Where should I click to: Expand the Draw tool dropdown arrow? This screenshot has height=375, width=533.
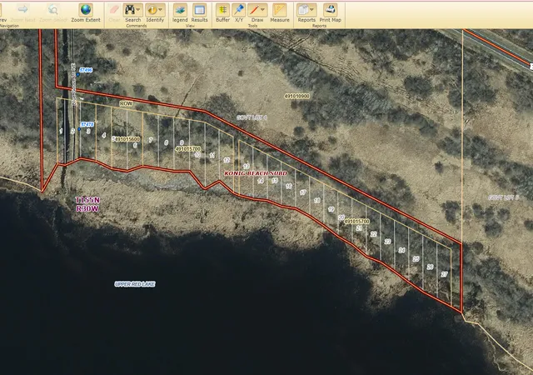263,10
